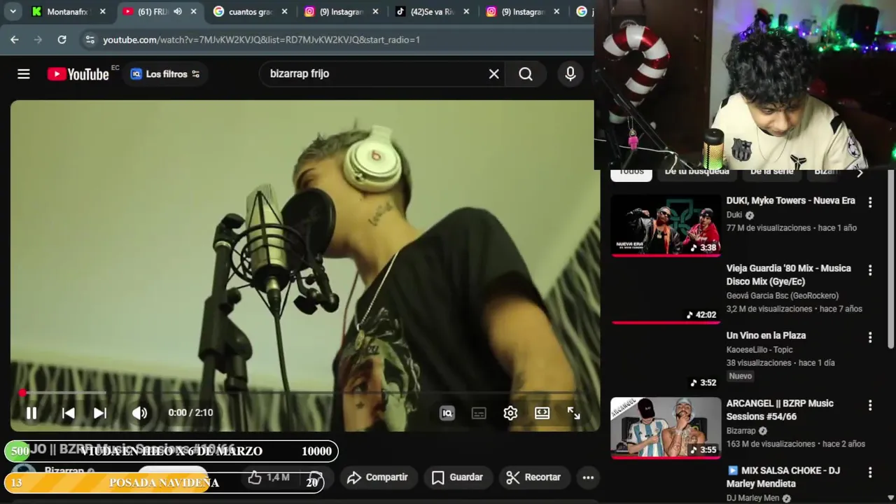This screenshot has height=504, width=896.
Task: Open browser tab search dropdown
Action: click(13, 11)
